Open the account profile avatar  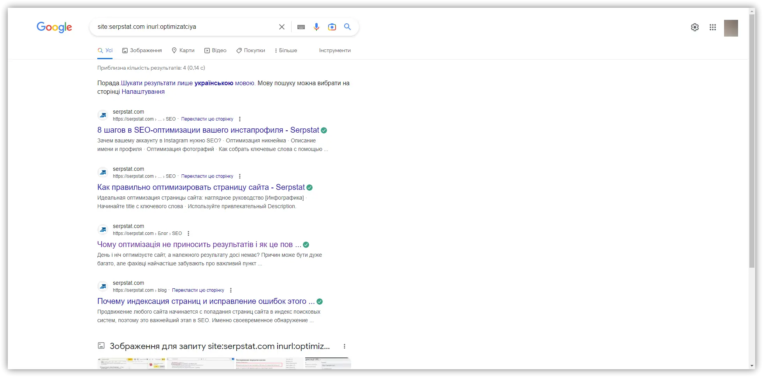pos(731,28)
